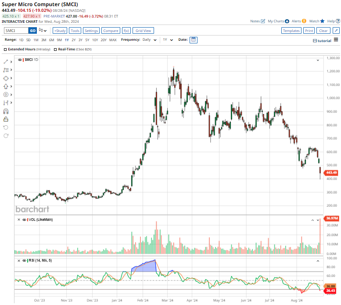Select the measurement range tool
This screenshot has width=341, height=305.
click(6, 103)
